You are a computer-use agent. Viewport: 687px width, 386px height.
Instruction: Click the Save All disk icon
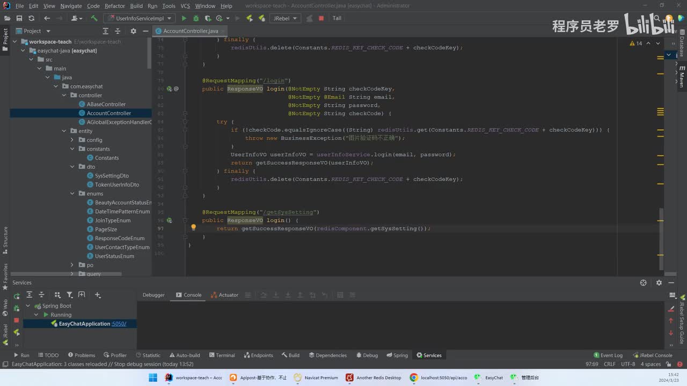pyautogui.click(x=19, y=18)
